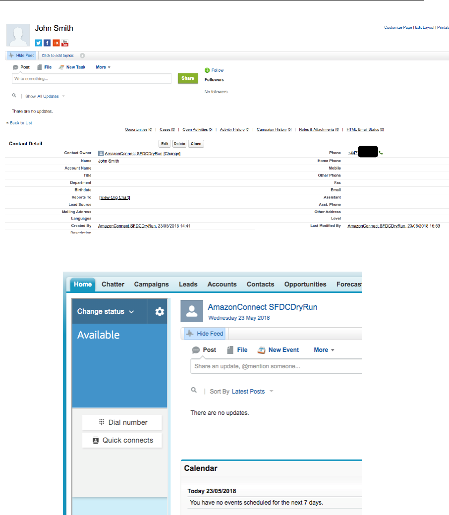Open AmazonConnect SFDCDryRun profile heading link
Screen dimensions: 449x515
[x=263, y=307]
